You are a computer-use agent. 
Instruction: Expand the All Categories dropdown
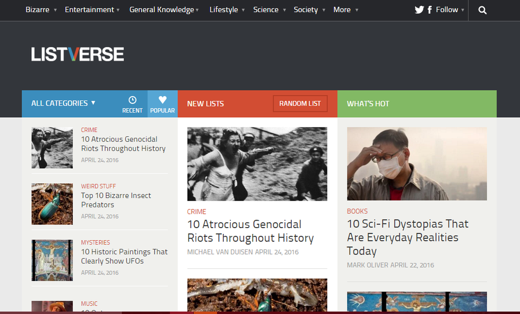click(63, 103)
